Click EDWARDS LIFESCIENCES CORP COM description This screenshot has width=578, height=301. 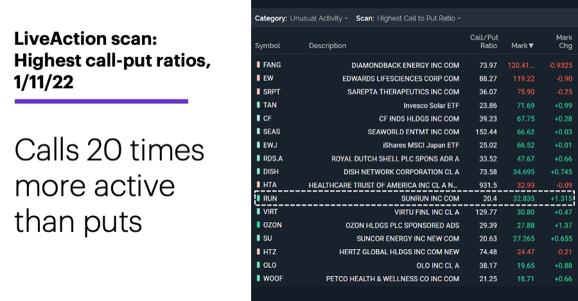[401, 78]
